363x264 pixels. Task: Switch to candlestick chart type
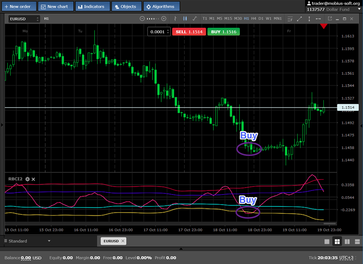[x=185, y=19]
